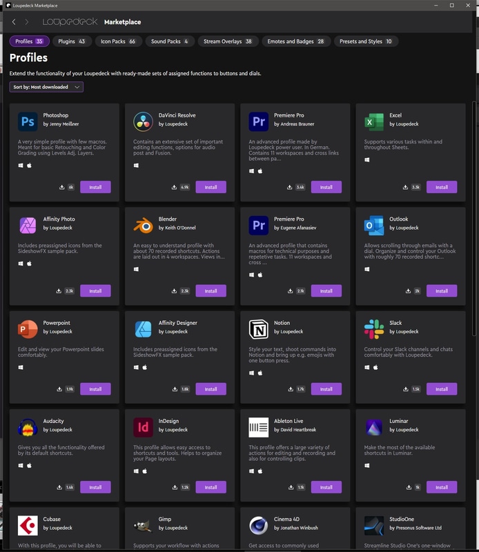Open the Icon Packs tab
The width and height of the screenshot is (479, 552).
tap(117, 41)
